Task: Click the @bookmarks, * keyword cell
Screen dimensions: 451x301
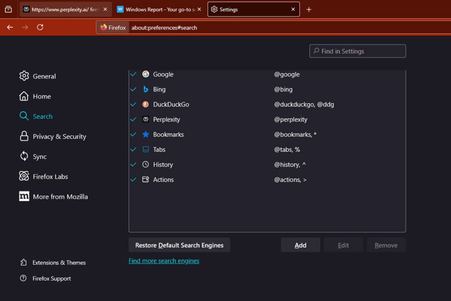Action: pyautogui.click(x=295, y=134)
